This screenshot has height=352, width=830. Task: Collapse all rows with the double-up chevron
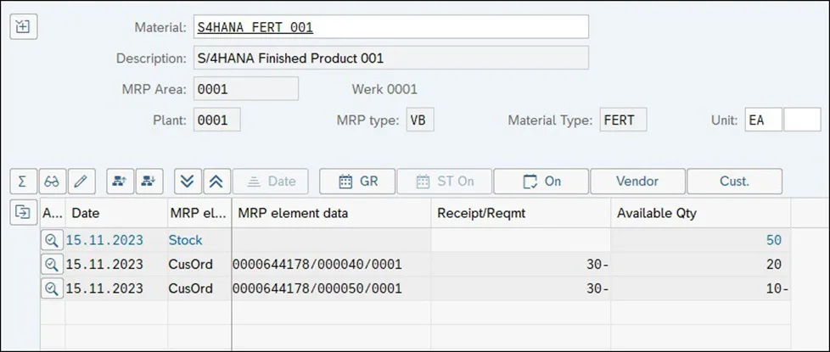pyautogui.click(x=216, y=182)
